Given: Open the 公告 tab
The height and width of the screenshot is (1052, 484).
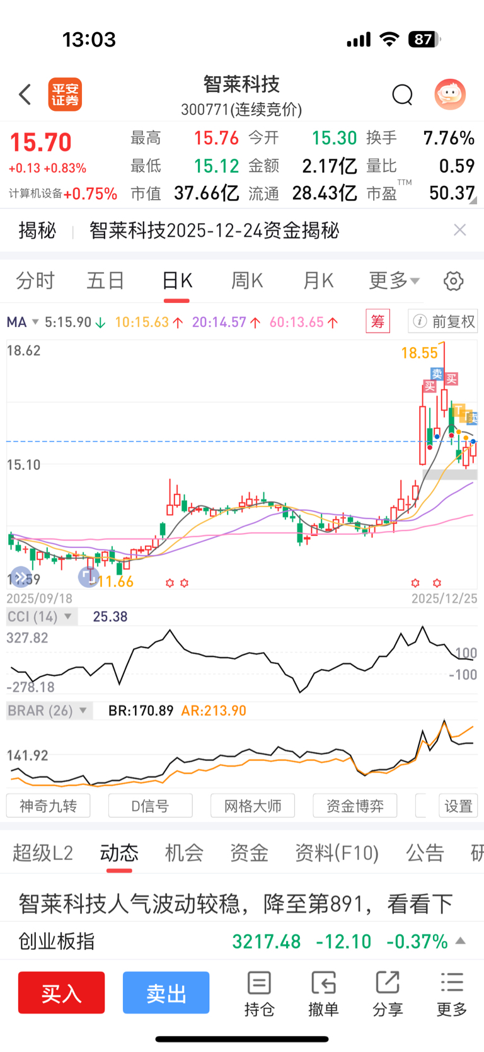Looking at the screenshot, I should coord(425,853).
